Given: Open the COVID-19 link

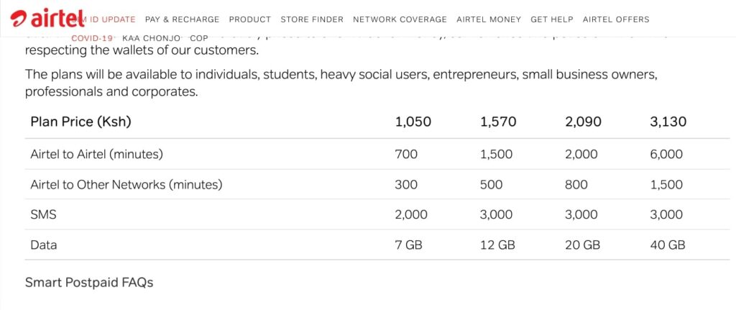Looking at the screenshot, I should click(92, 38).
